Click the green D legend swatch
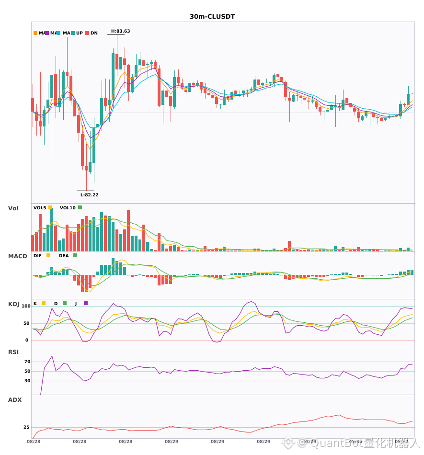This screenshot has width=424, height=455. click(x=65, y=303)
